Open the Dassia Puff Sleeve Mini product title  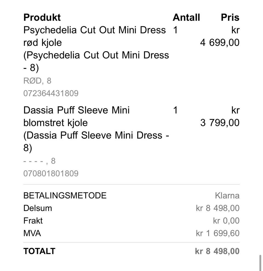click(76, 110)
